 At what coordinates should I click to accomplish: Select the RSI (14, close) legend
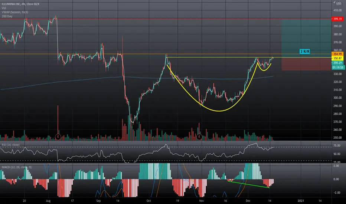11,145
